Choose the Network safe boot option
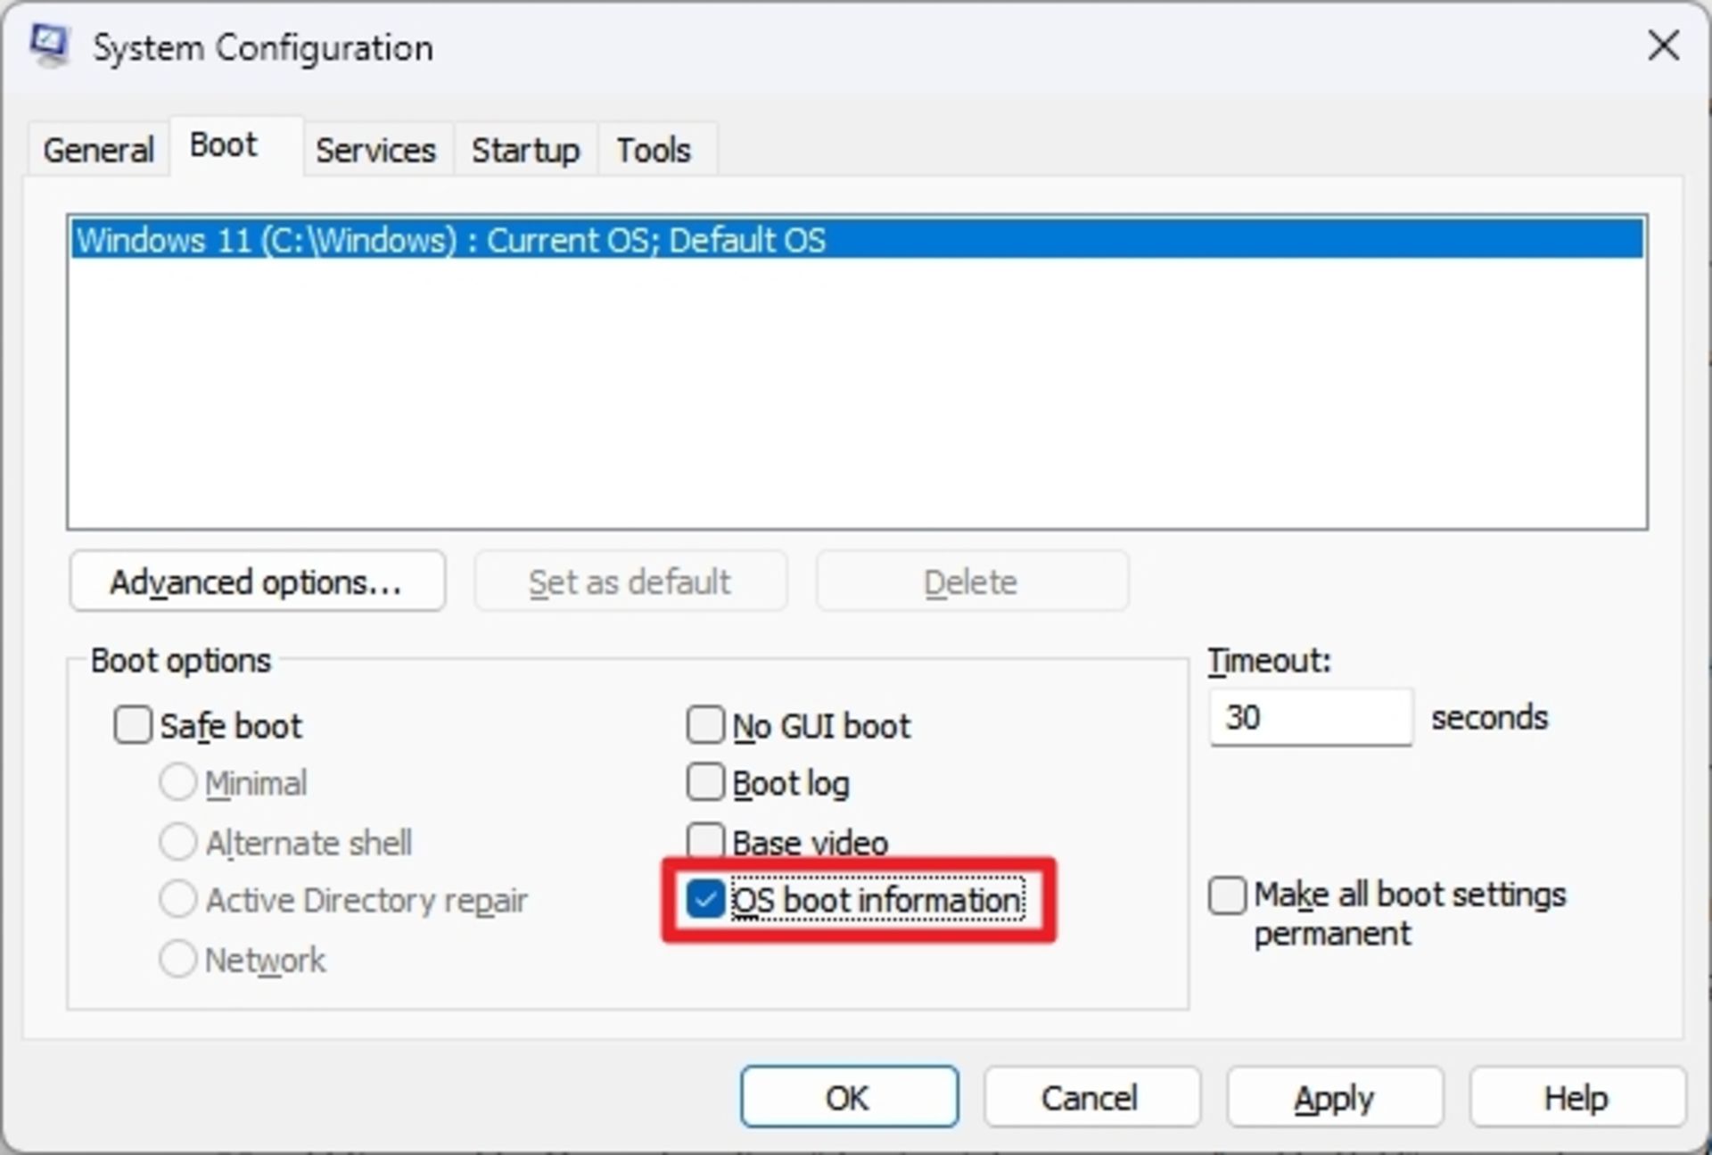 click(178, 958)
